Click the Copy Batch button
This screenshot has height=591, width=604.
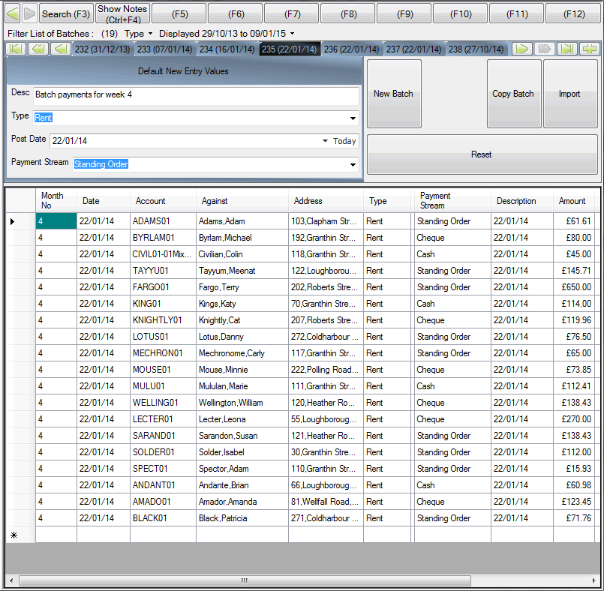pyautogui.click(x=513, y=94)
